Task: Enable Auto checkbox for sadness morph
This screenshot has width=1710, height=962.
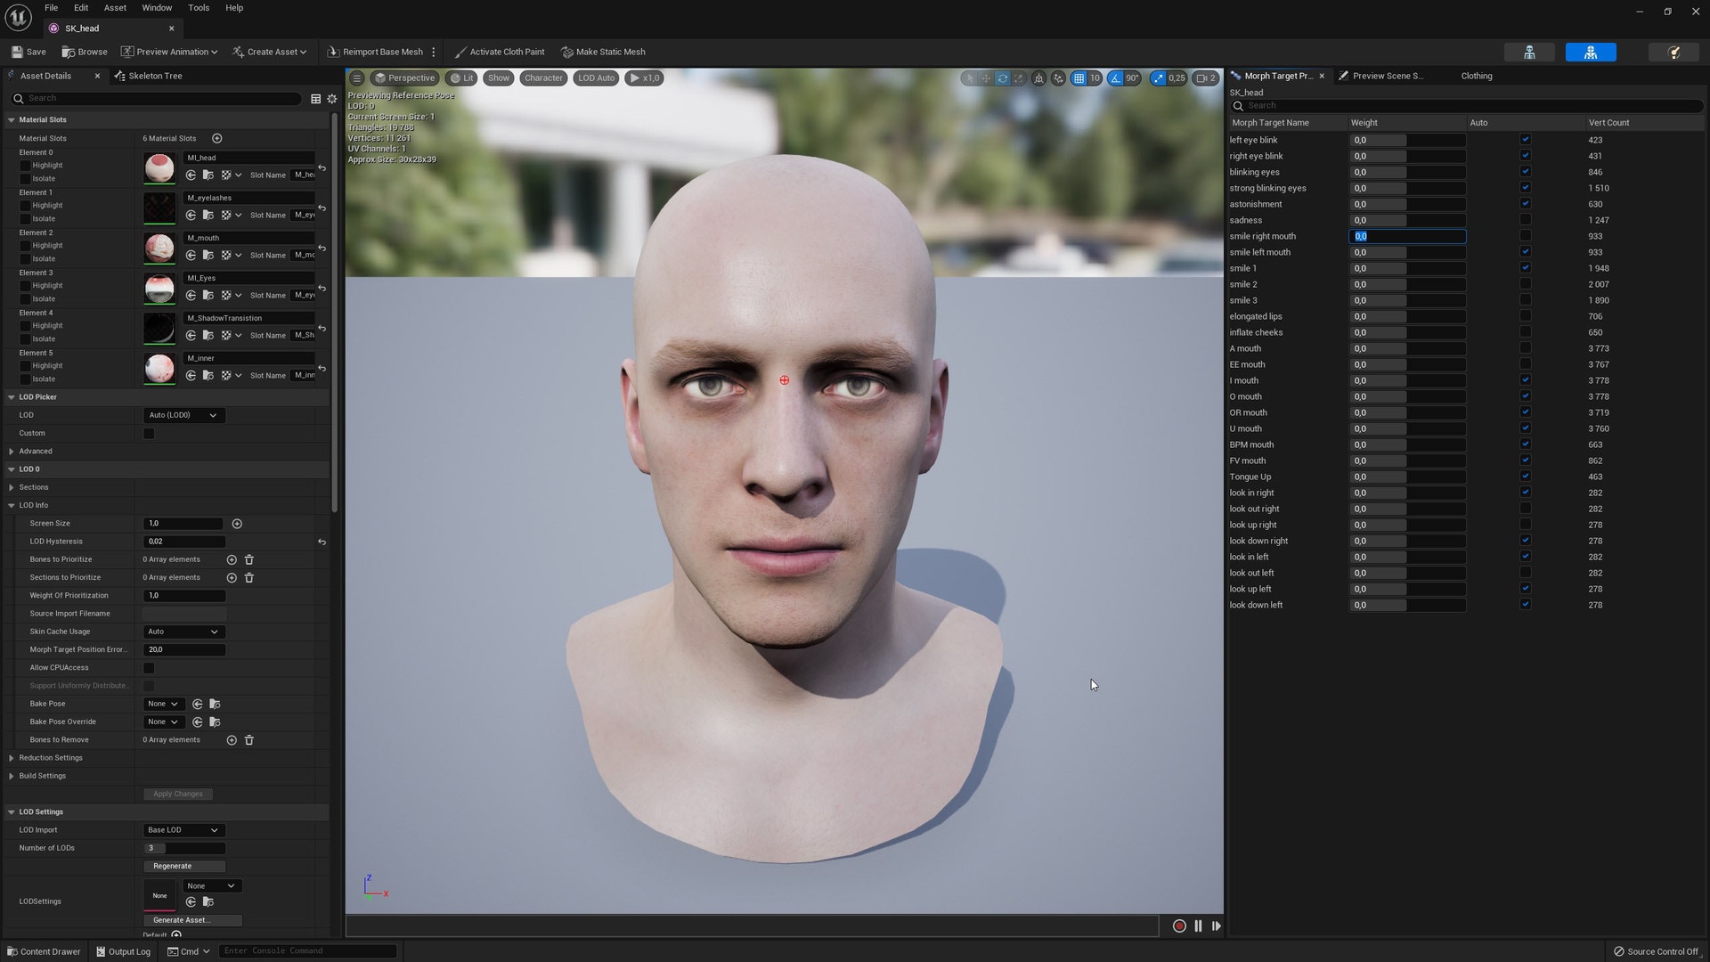Action: (x=1525, y=220)
